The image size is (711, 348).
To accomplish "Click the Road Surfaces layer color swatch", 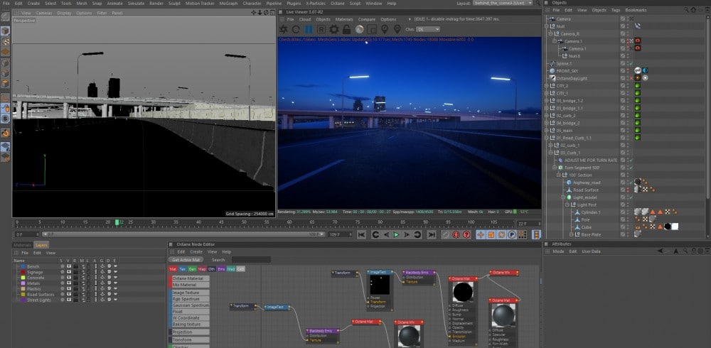I will [x=23, y=295].
